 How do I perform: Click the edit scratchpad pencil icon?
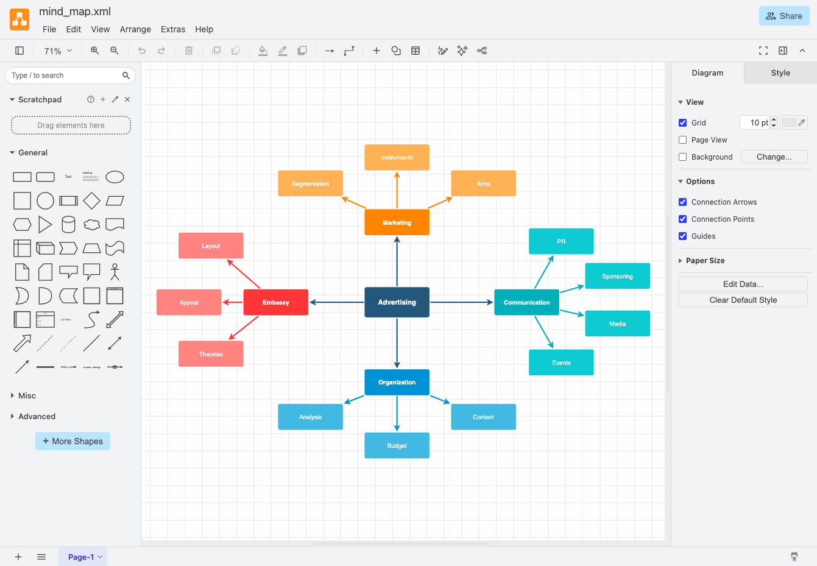(x=115, y=99)
